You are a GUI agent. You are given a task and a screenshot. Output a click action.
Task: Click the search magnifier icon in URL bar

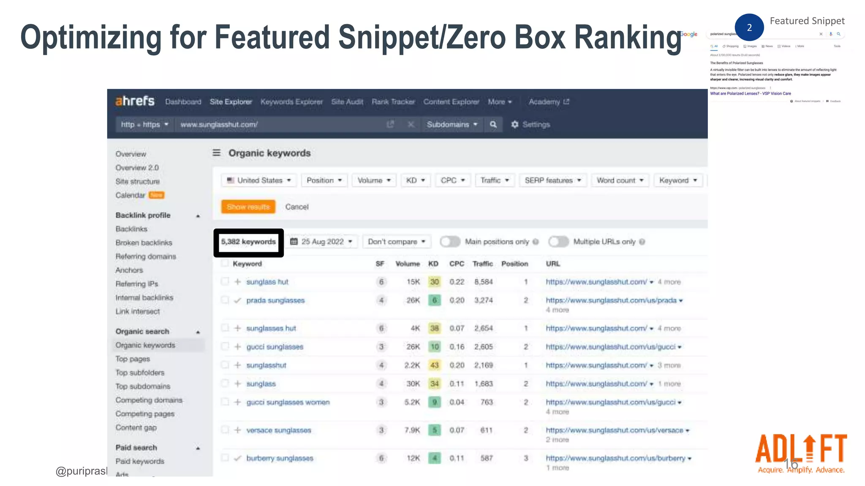(x=493, y=124)
